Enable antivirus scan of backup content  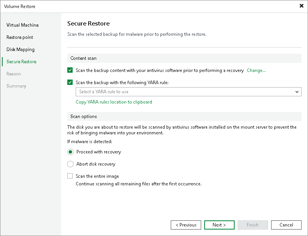[x=70, y=70]
